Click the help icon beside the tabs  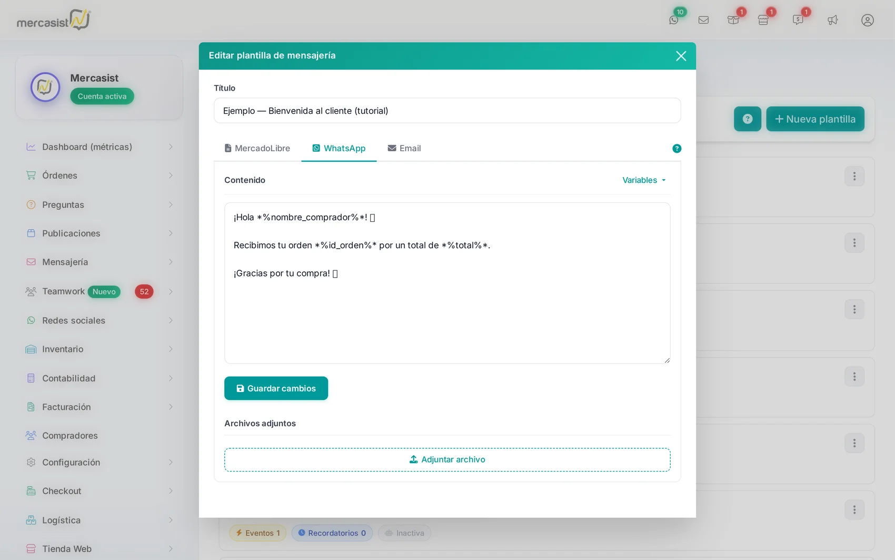point(677,149)
